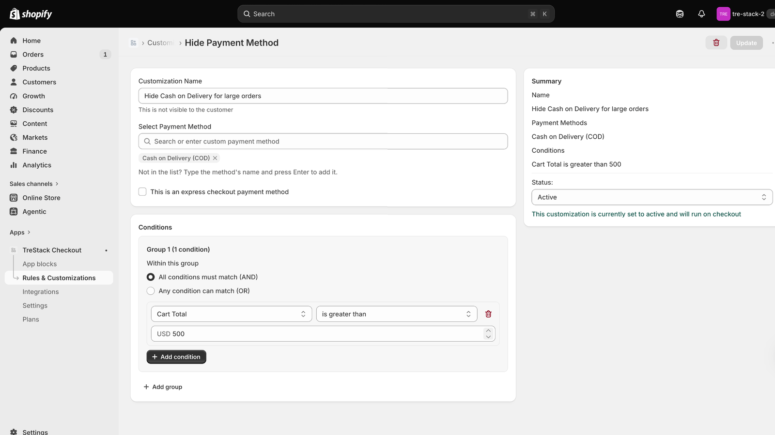
Task: Click the Shopify logo
Action: coord(31,14)
